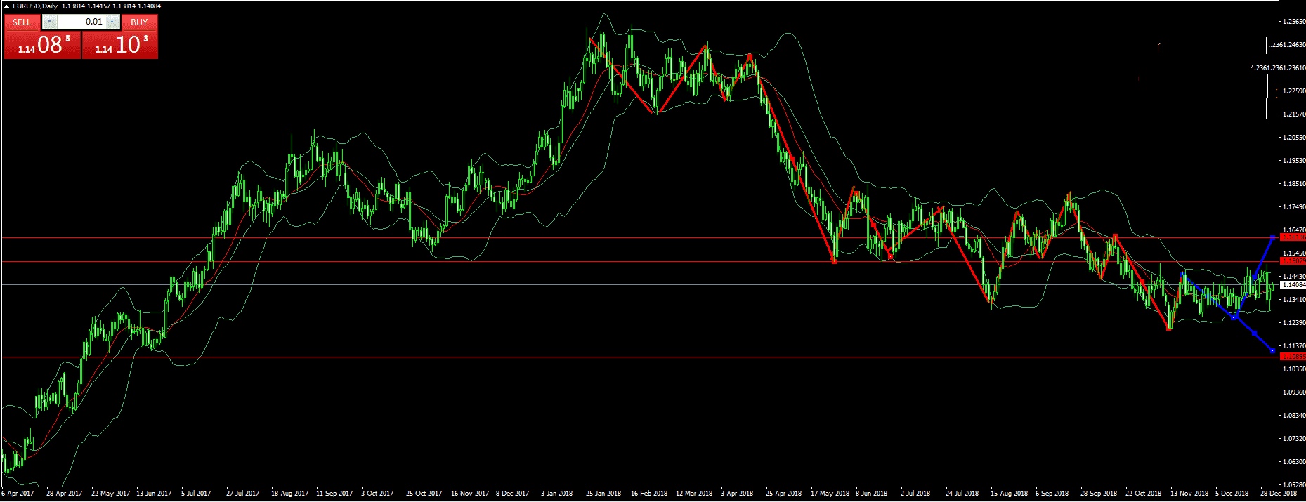Select middle anchor on descending blue line

(x=1254, y=333)
